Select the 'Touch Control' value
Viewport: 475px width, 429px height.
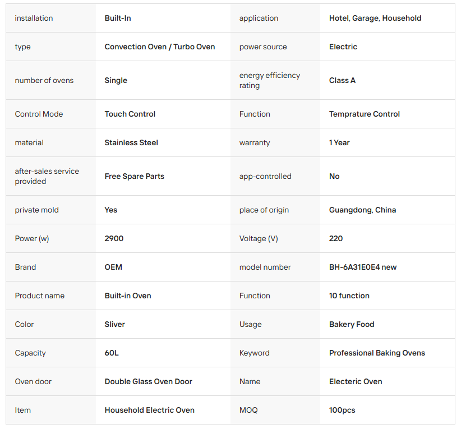point(130,114)
